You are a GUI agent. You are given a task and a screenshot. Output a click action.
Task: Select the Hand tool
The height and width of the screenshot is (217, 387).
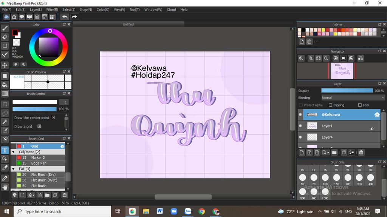pos(5,187)
